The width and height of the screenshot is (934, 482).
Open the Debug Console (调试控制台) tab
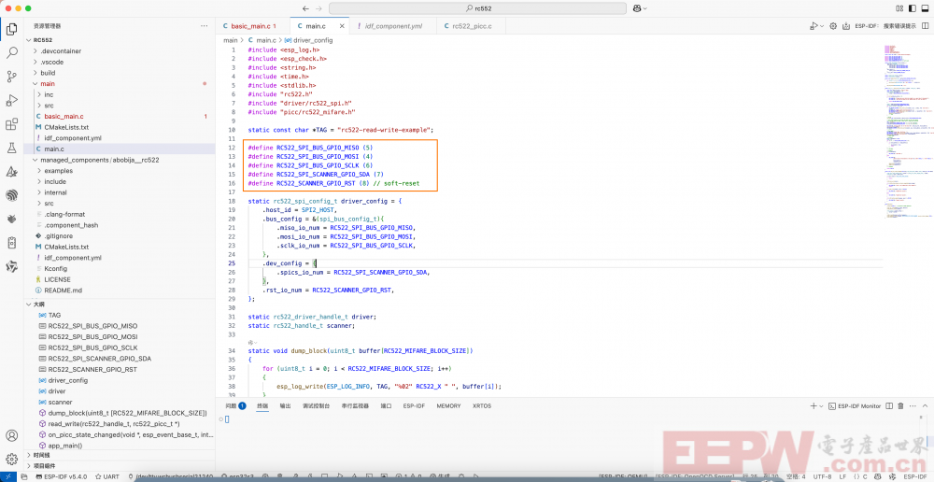pos(317,405)
